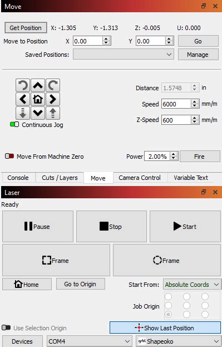Jog the laser left with the left arrow

(23, 99)
